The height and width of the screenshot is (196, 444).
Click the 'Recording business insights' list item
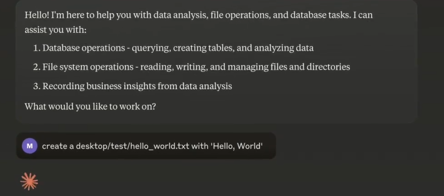133,86
